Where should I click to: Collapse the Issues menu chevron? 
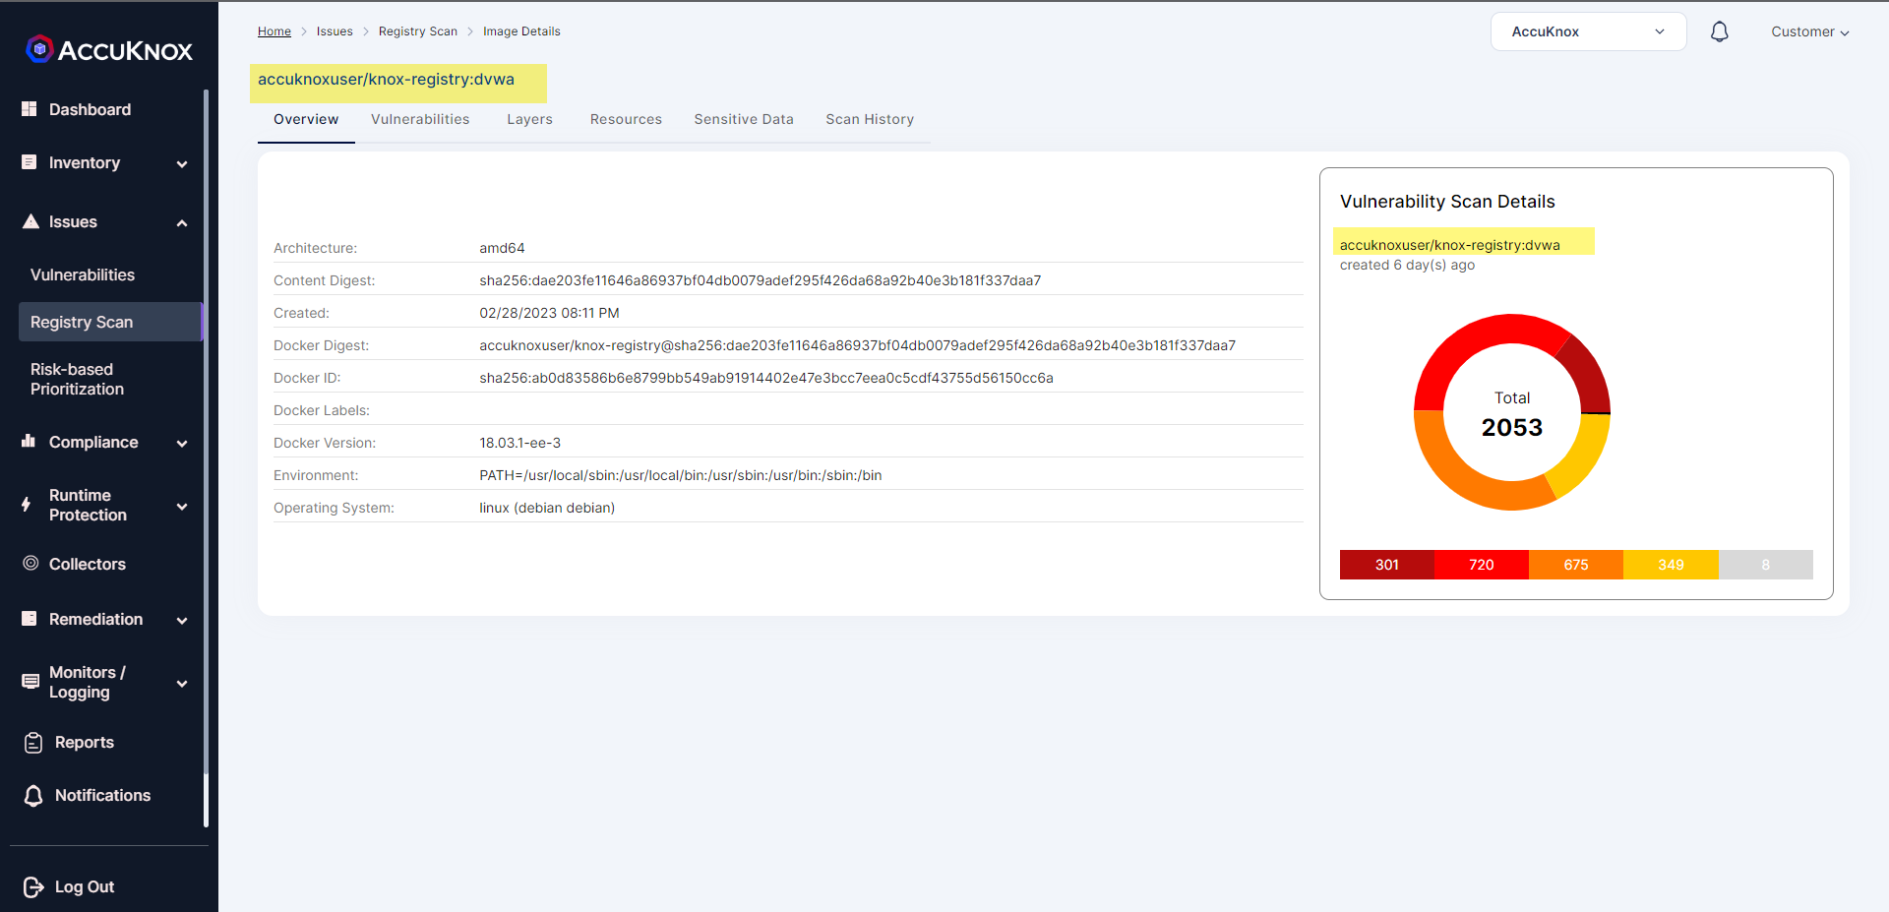click(182, 223)
